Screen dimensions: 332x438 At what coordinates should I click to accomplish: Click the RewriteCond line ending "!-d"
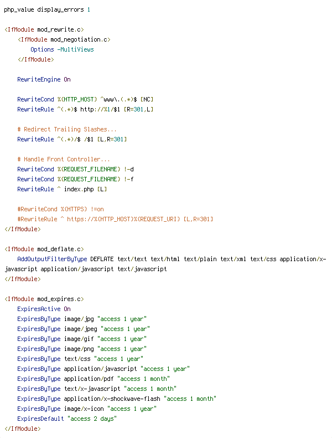click(x=76, y=169)
